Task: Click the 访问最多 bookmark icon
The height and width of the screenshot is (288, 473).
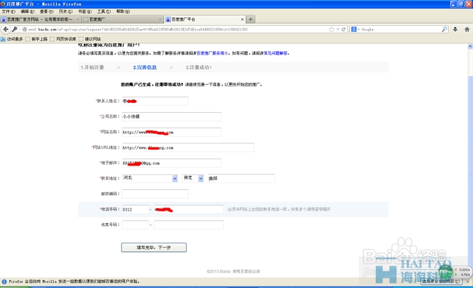Action: 4,39
